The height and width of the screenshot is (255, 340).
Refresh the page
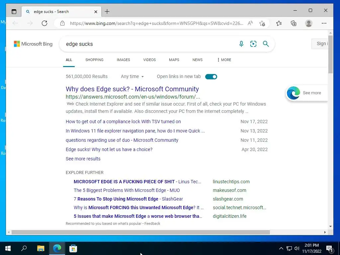pos(44,23)
